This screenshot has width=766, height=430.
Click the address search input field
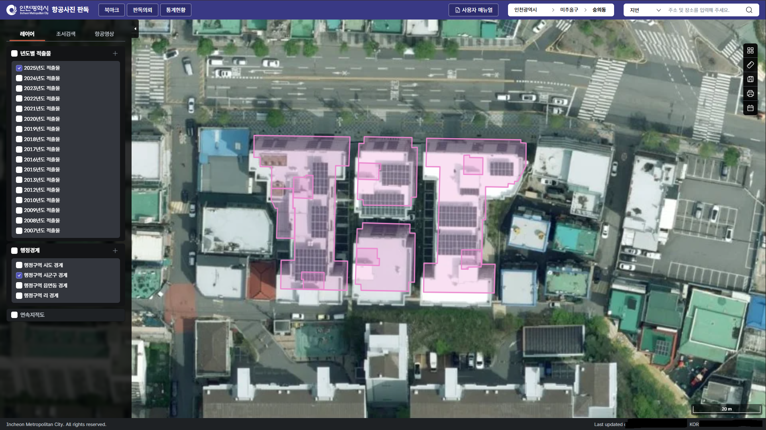[x=703, y=10]
